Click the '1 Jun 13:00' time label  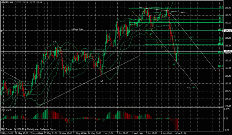click(x=108, y=134)
